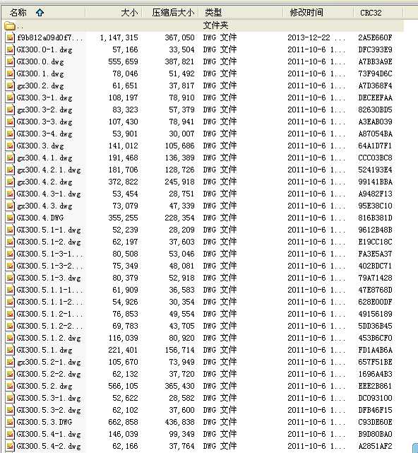Select the GX300.5.1.1-1 file name
418x453 pixels.
49,290
